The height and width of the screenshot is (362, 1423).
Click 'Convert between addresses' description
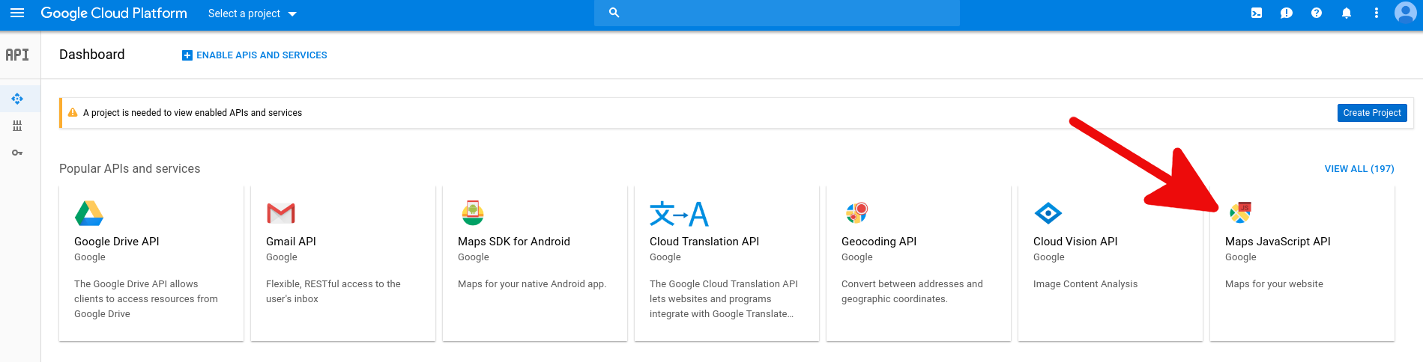[x=912, y=292]
